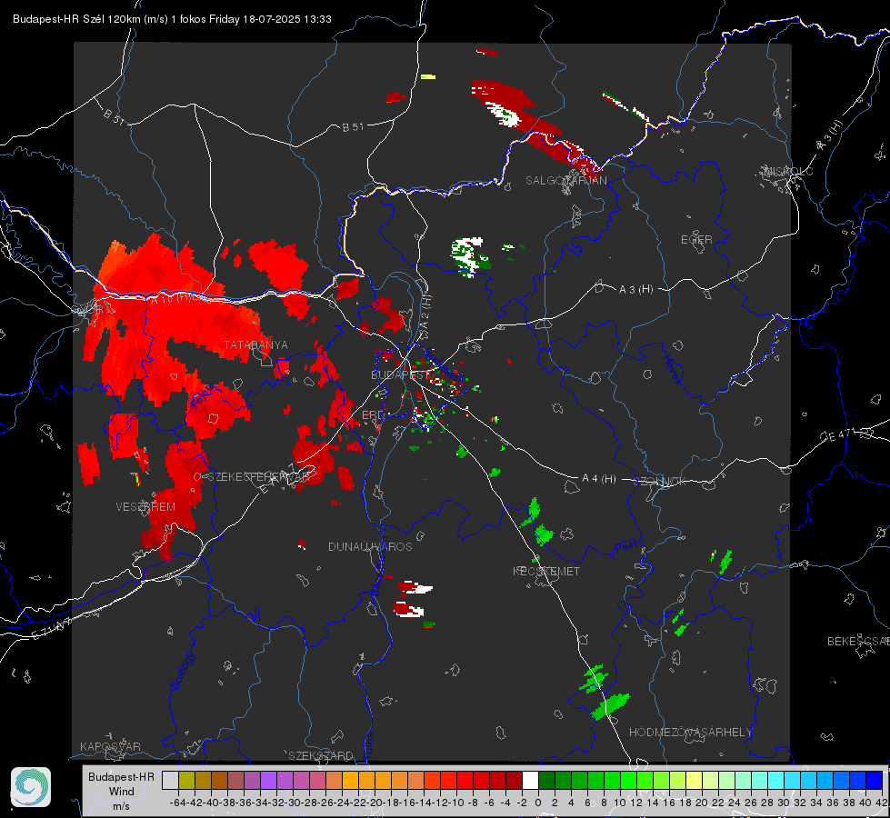The width and height of the screenshot is (890, 818).
Task: Select the yellow swatch between 18 and 20
Action: click(x=694, y=780)
